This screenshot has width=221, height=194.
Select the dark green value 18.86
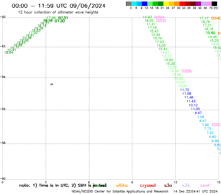click(x=18, y=45)
